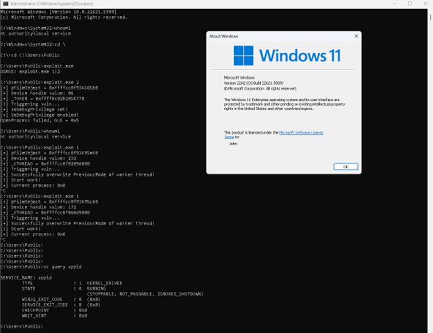Close the Administrator cmd.exe window

[x=426, y=3]
